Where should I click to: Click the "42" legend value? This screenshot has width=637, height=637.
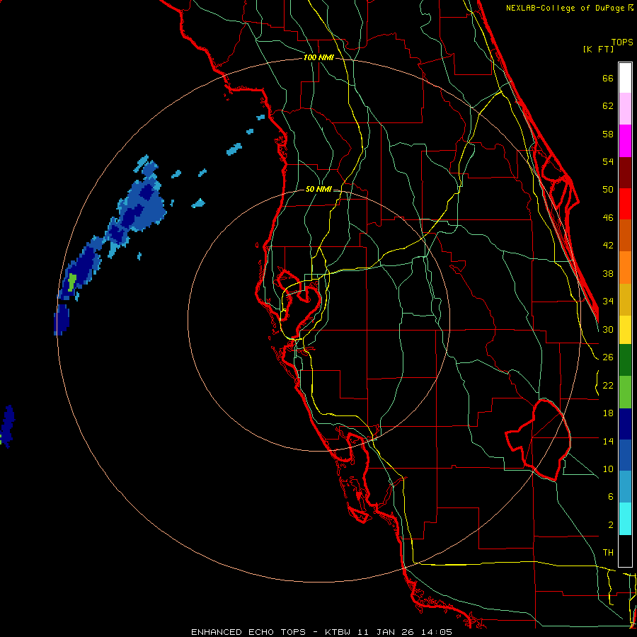click(608, 246)
